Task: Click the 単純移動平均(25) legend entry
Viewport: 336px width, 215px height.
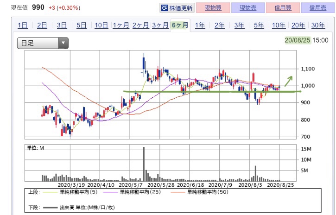Action: (132, 192)
